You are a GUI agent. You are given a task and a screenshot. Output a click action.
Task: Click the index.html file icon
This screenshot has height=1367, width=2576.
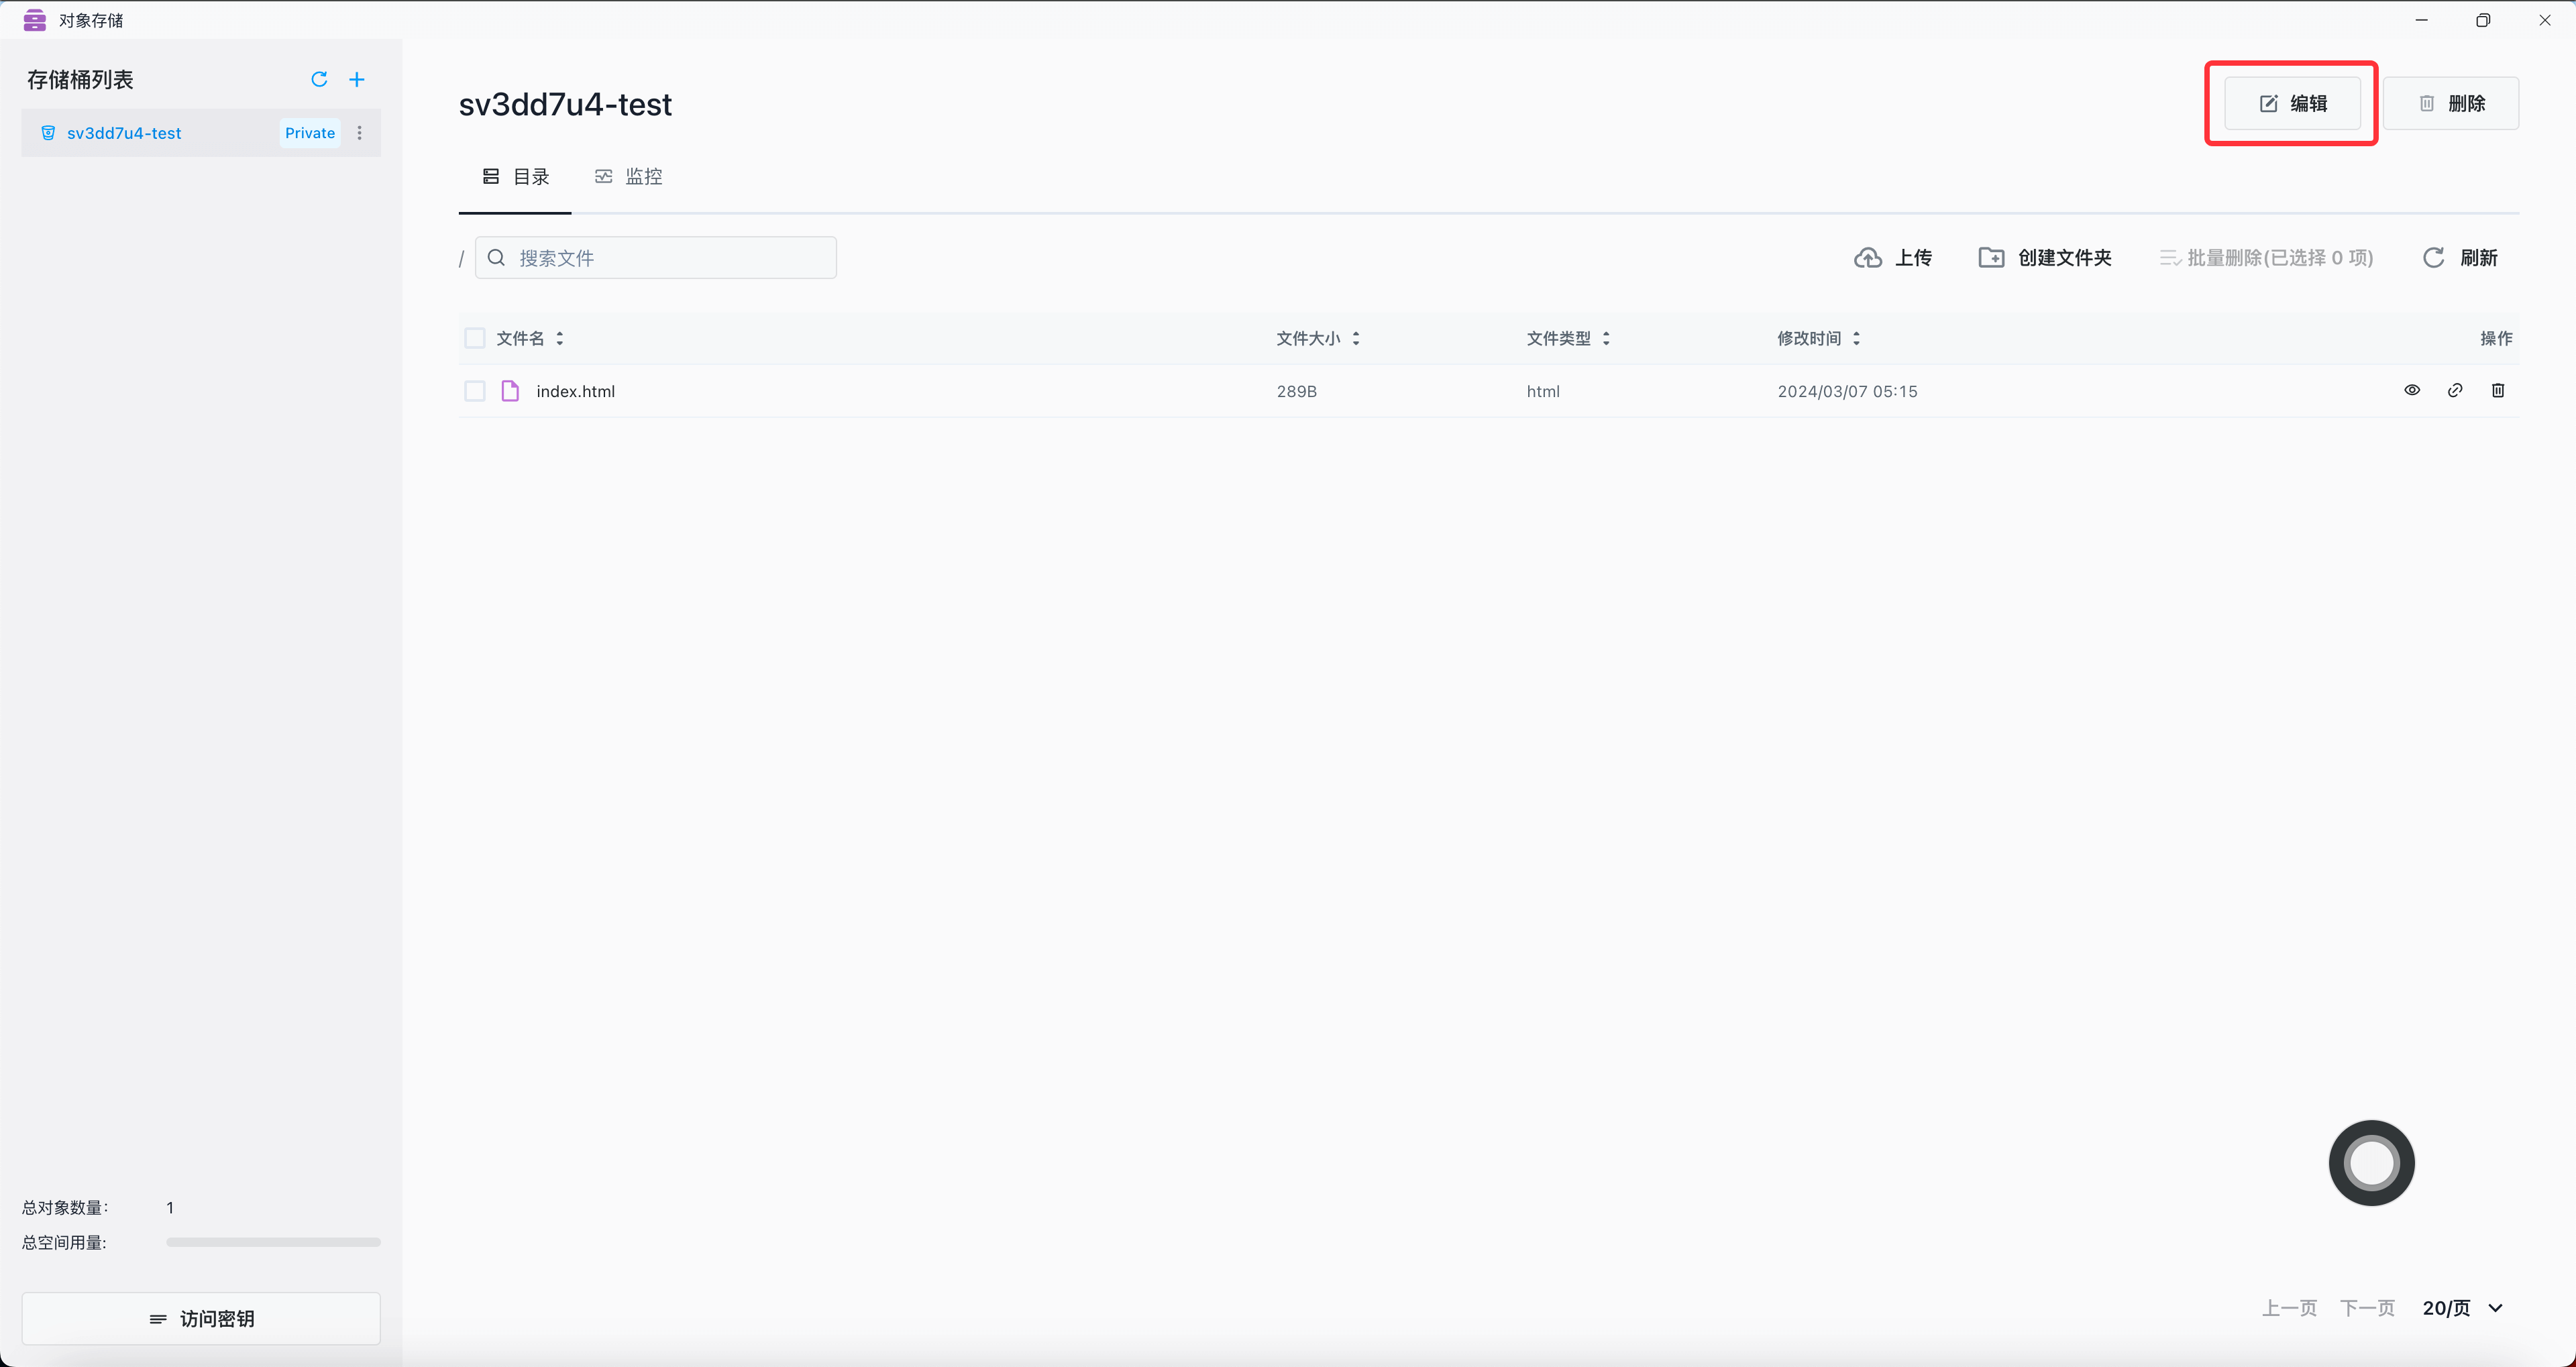click(510, 391)
